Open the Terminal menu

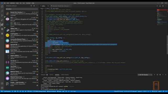click(28, 3)
